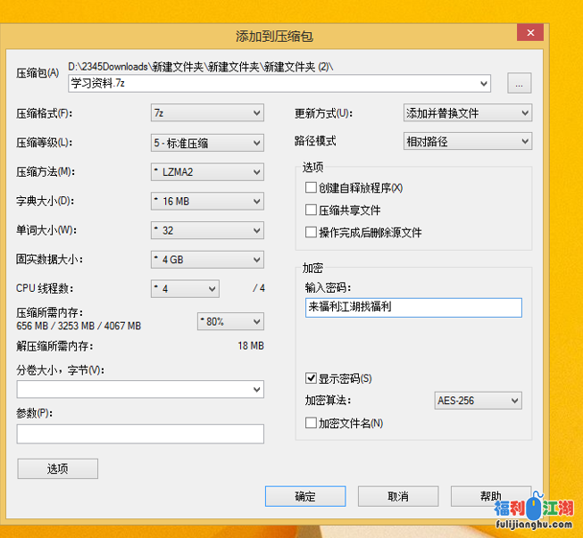Select 路径模式 relative path dropdown

pyautogui.click(x=467, y=141)
